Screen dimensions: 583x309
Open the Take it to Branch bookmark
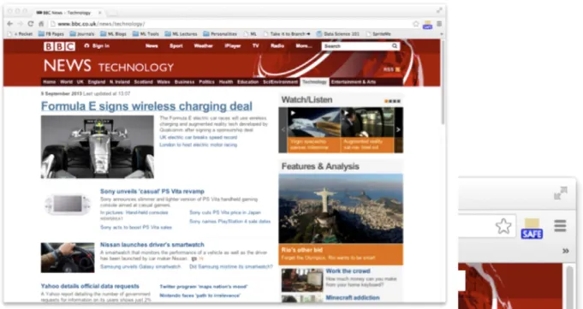point(287,34)
